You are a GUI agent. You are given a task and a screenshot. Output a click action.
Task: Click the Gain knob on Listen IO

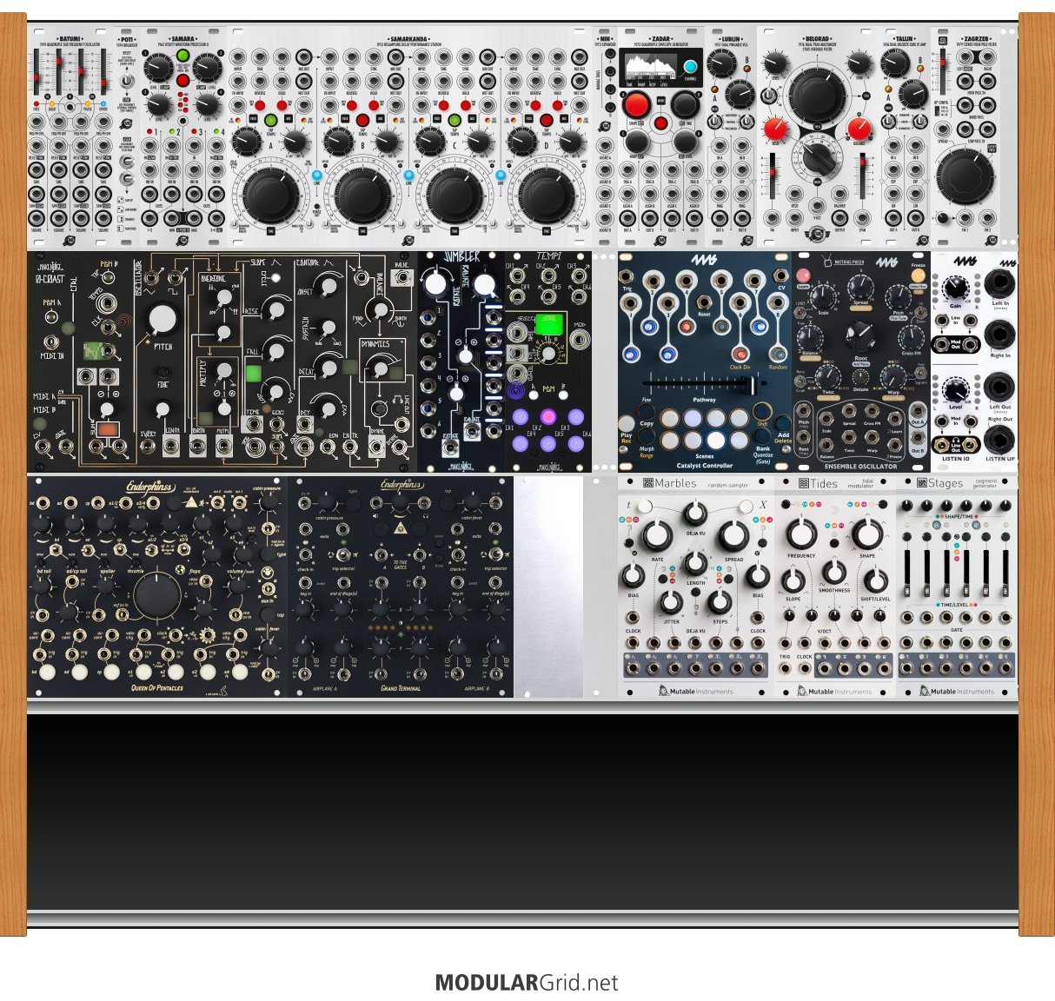click(x=955, y=288)
